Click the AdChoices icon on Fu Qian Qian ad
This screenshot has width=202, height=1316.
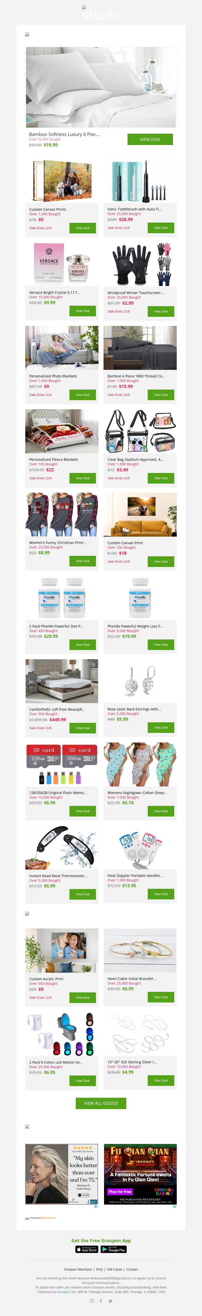pos(174,1206)
